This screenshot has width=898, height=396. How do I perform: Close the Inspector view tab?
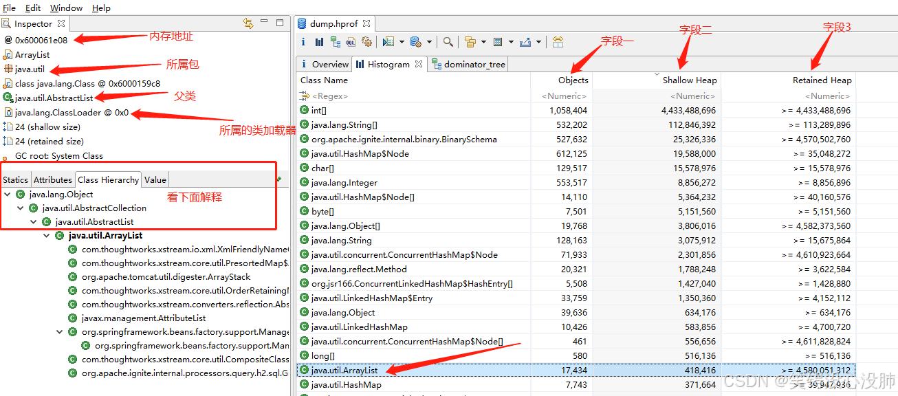point(60,24)
